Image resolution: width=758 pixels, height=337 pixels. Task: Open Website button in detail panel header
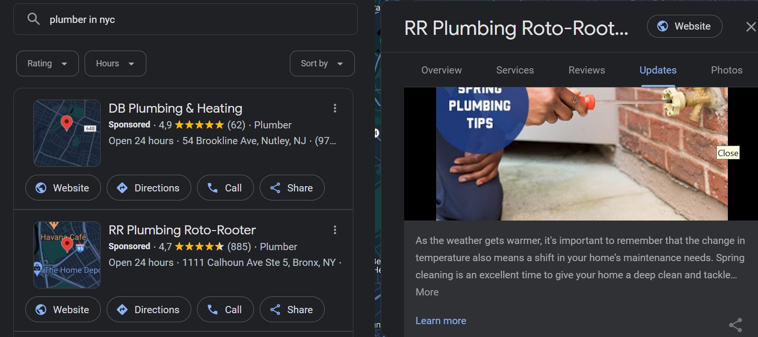[685, 26]
